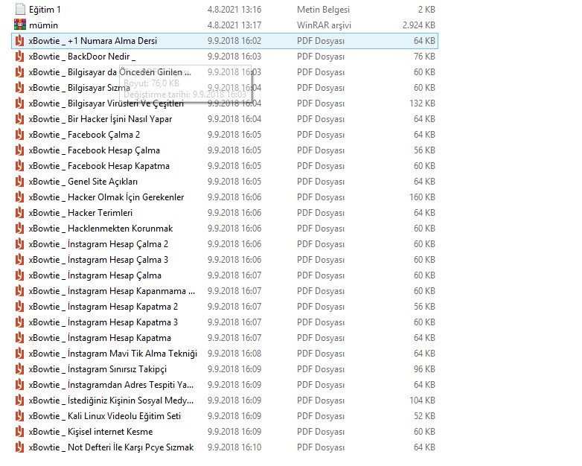Select Not Defteri İle Karşı Pcye Sızmak
Screen dimensions: 582x466
111,447
